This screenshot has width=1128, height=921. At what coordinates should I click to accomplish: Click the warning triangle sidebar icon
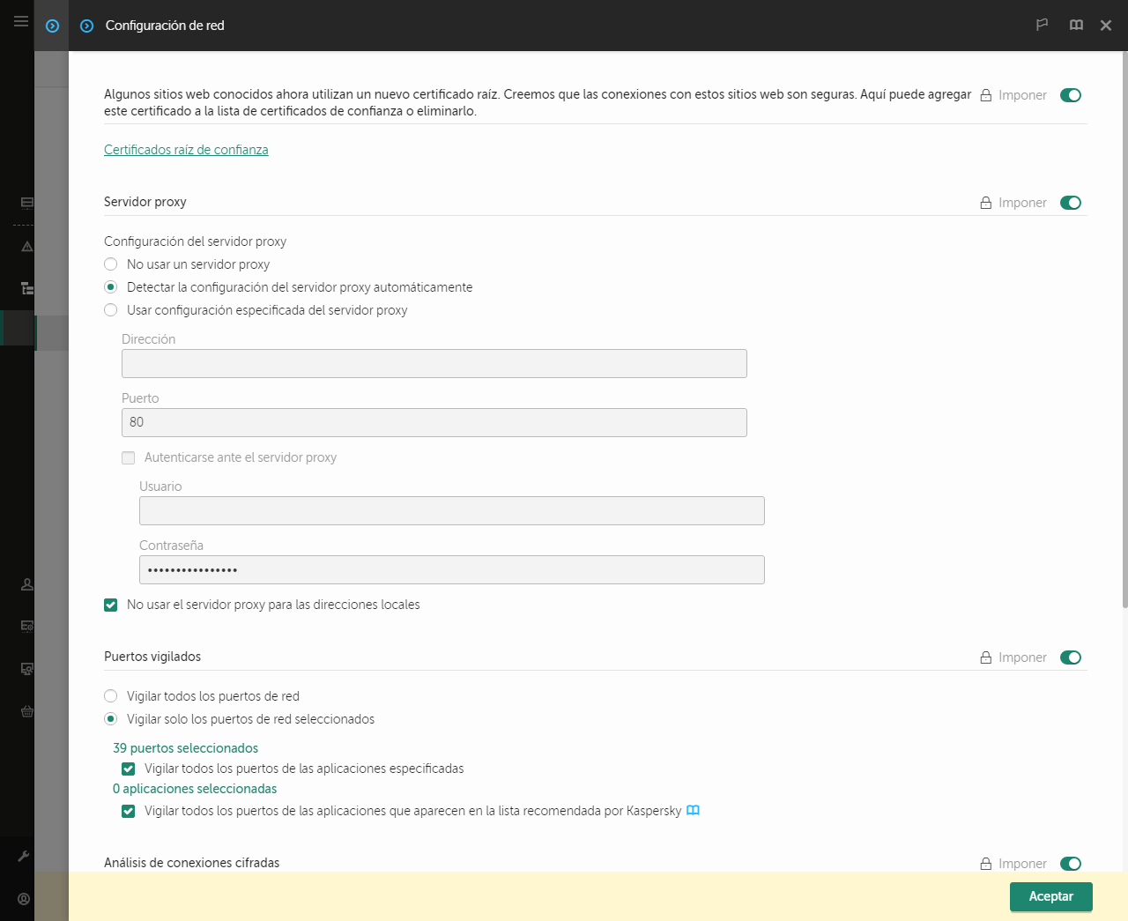click(26, 246)
